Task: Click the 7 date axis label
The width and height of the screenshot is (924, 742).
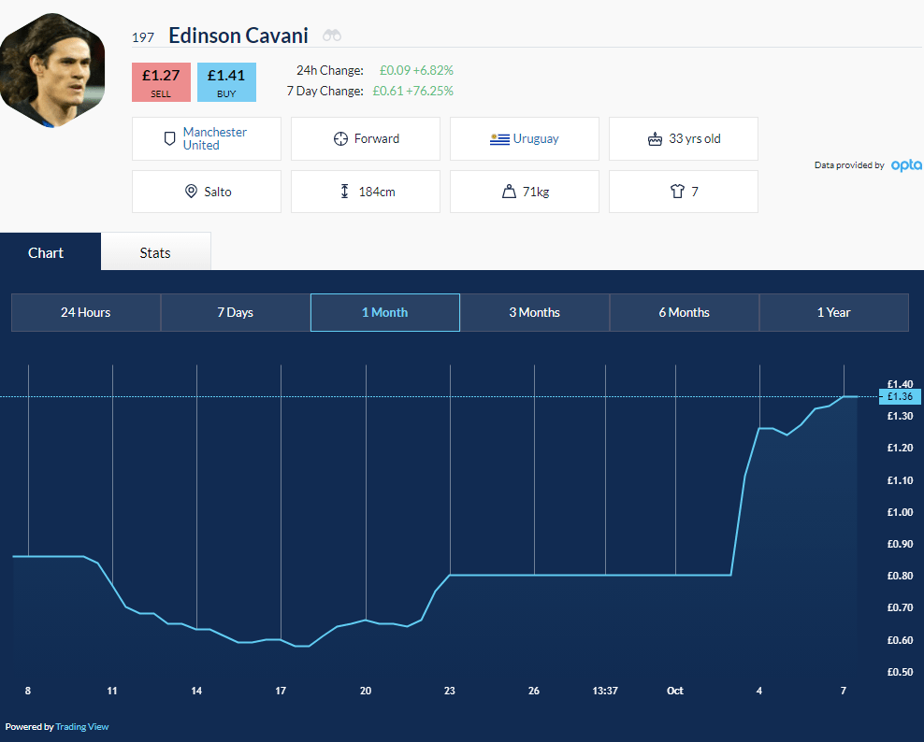Action: pos(844,691)
